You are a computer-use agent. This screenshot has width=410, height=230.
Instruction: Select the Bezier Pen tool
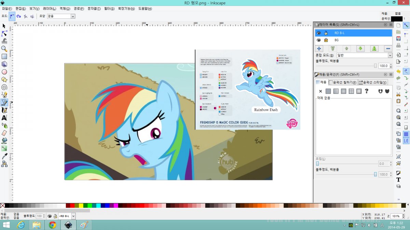point(4,102)
